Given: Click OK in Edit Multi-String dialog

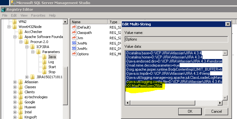Looking at the screenshot, I should [190, 111].
